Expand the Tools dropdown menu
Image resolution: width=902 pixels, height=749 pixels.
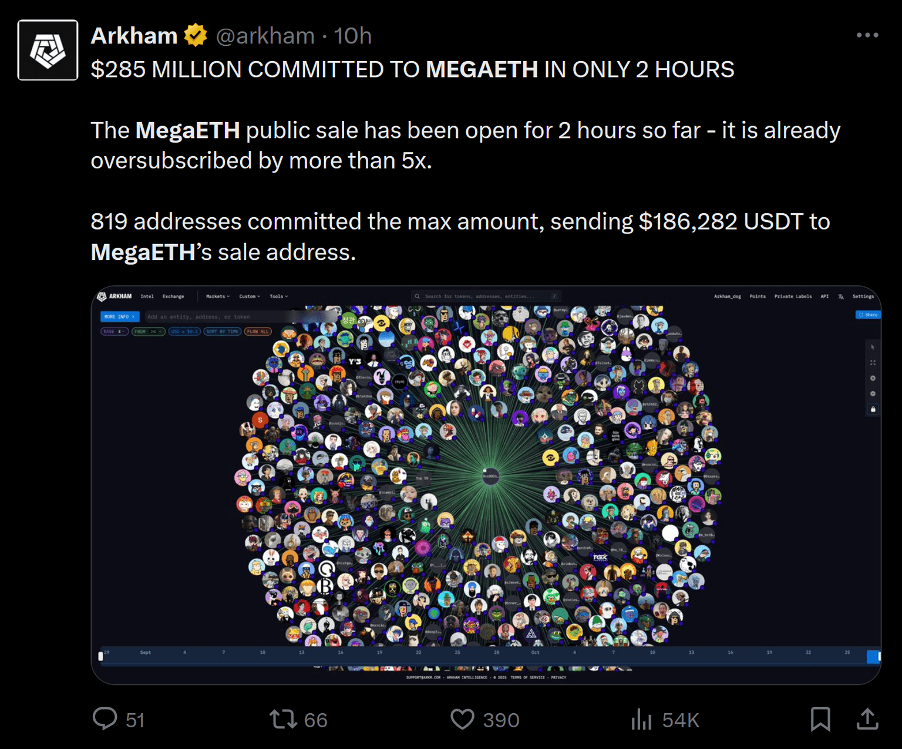pos(278,296)
